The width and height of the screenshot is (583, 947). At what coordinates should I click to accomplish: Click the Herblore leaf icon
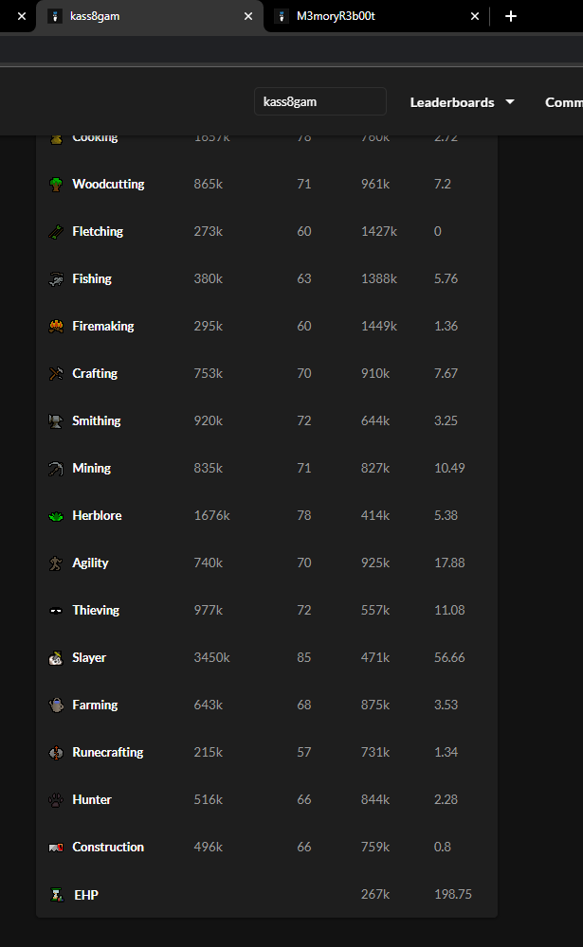(56, 516)
